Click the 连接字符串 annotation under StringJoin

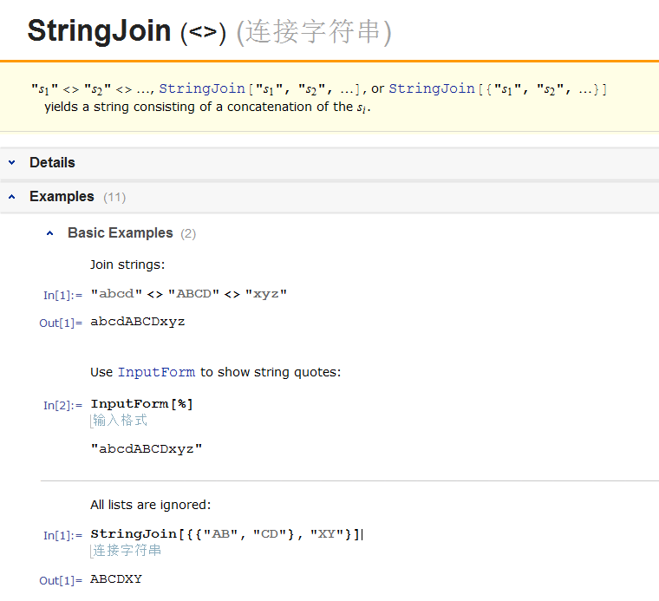pos(127,551)
